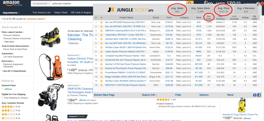Add AR Blue Clean AR383 via plus icon
This screenshot has width=264, height=121.
point(101,47)
